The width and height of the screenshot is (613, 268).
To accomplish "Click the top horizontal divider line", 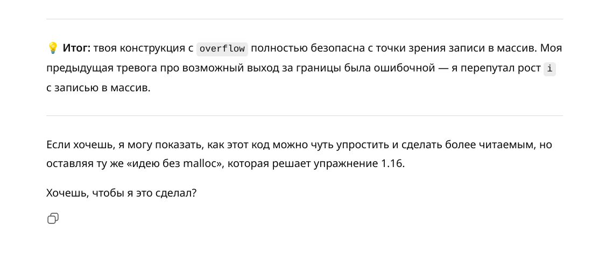I will pyautogui.click(x=305, y=19).
